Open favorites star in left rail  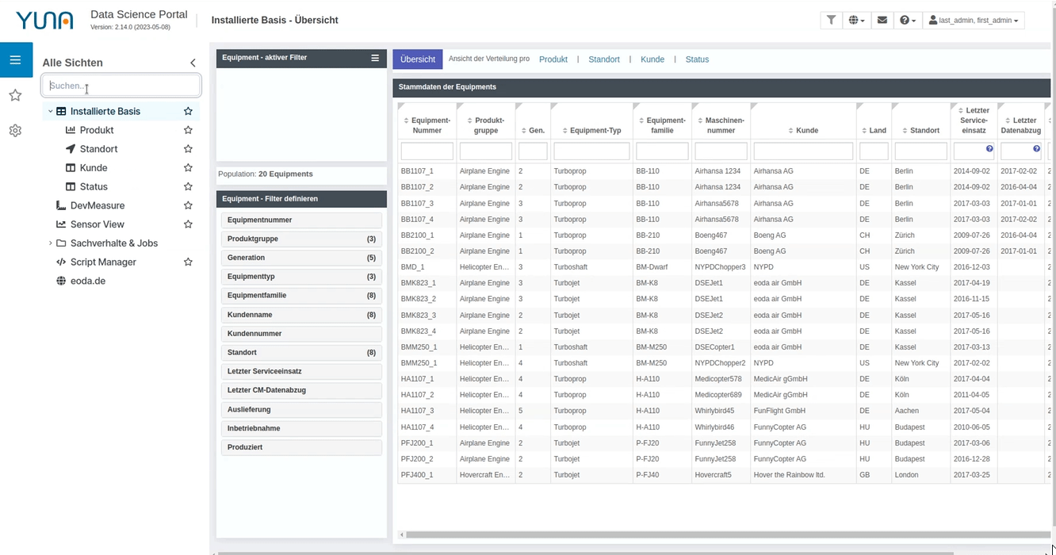tap(15, 95)
